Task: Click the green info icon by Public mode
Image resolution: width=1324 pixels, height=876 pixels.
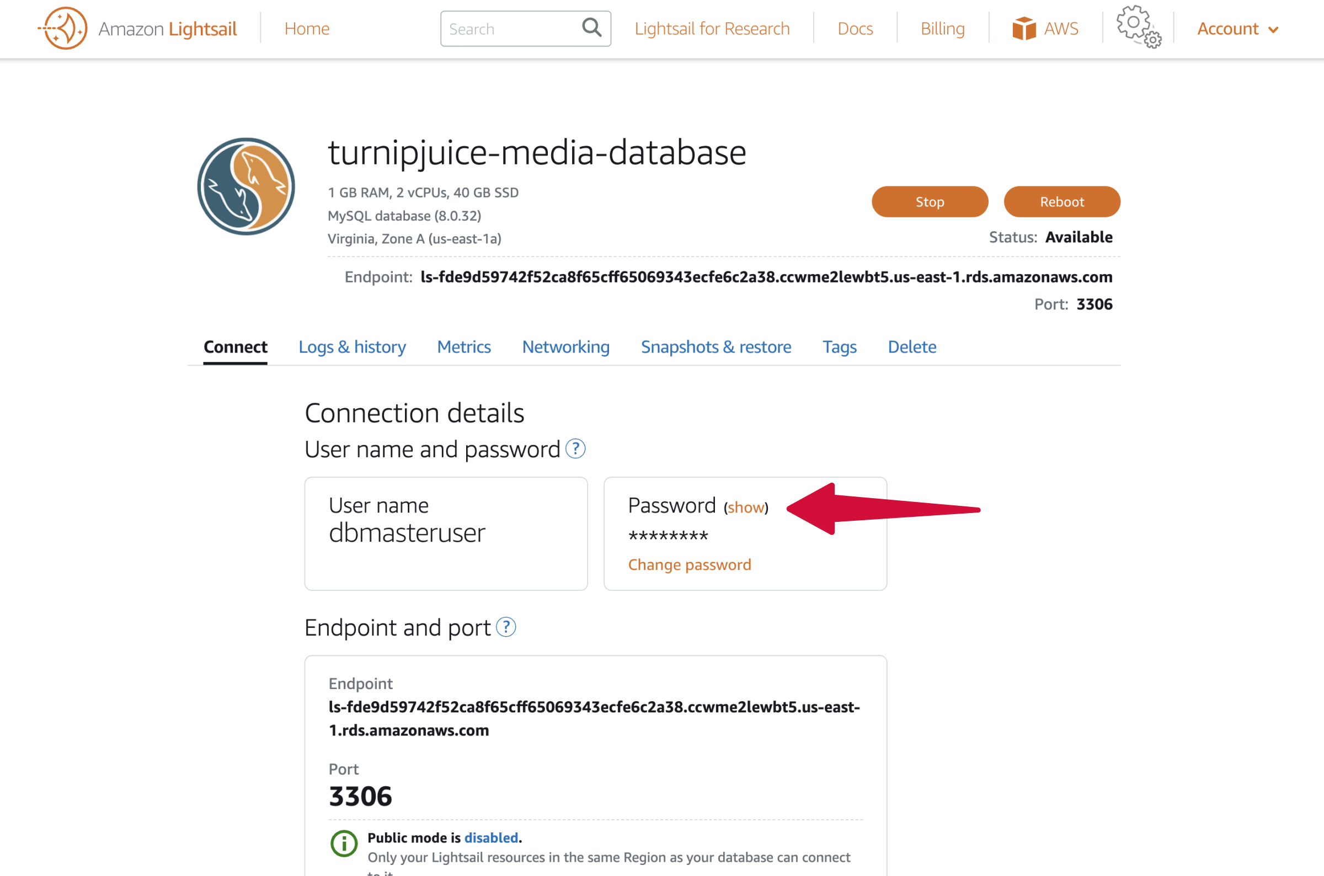Action: pos(344,843)
